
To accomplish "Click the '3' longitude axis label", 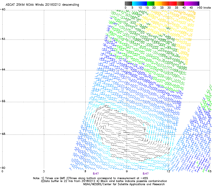I will (x=44, y=171).
